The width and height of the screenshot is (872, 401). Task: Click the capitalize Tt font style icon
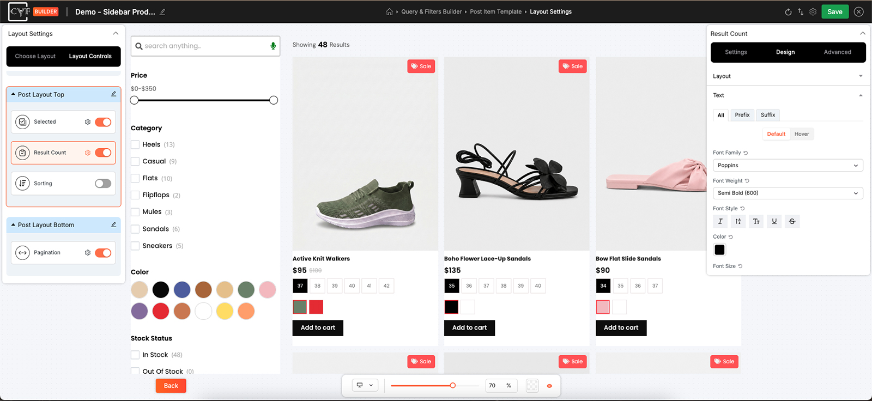coord(756,221)
